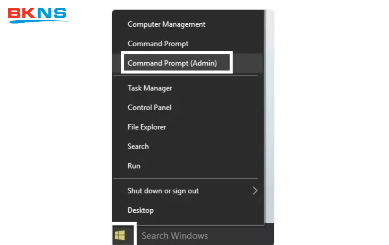Click the light gray strip beside the menu

269,114
